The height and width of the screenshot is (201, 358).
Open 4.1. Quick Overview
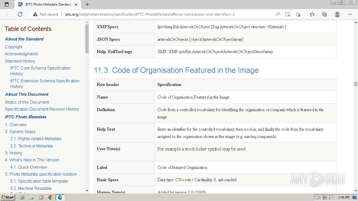[x=29, y=167]
